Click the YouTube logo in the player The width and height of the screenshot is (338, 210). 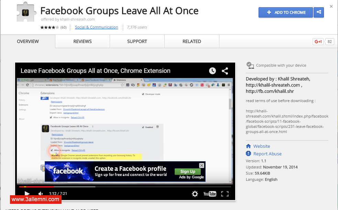click(209, 194)
